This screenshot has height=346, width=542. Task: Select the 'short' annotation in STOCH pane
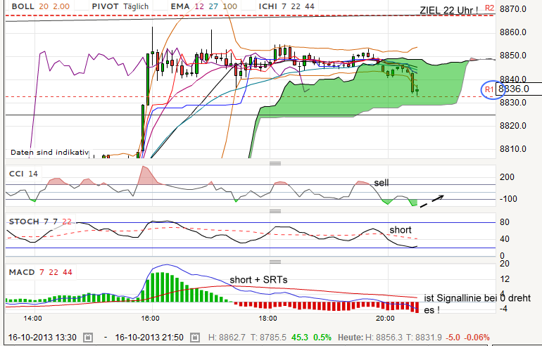tap(401, 230)
